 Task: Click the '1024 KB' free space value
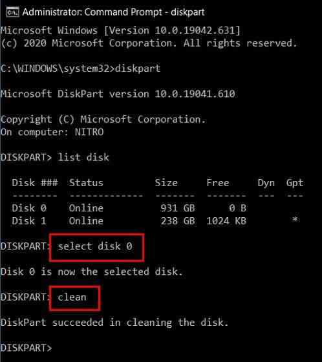(226, 221)
